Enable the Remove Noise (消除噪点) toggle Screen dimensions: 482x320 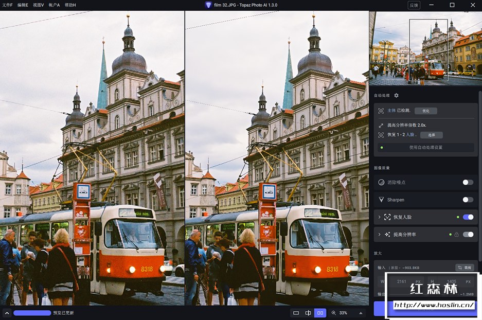pos(468,182)
